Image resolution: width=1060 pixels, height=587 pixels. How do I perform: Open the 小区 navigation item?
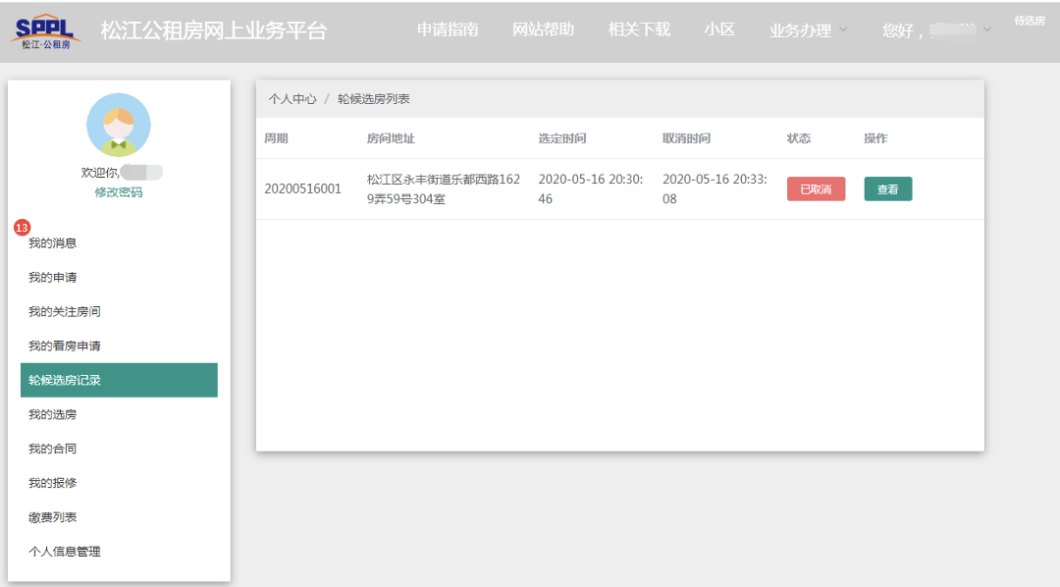point(718,29)
